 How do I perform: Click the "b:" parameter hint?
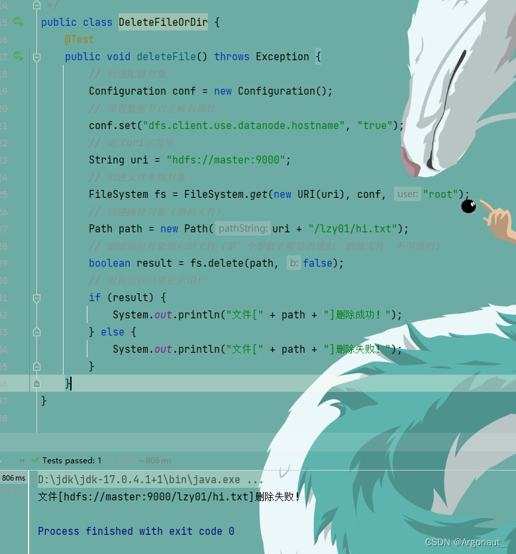(x=294, y=263)
